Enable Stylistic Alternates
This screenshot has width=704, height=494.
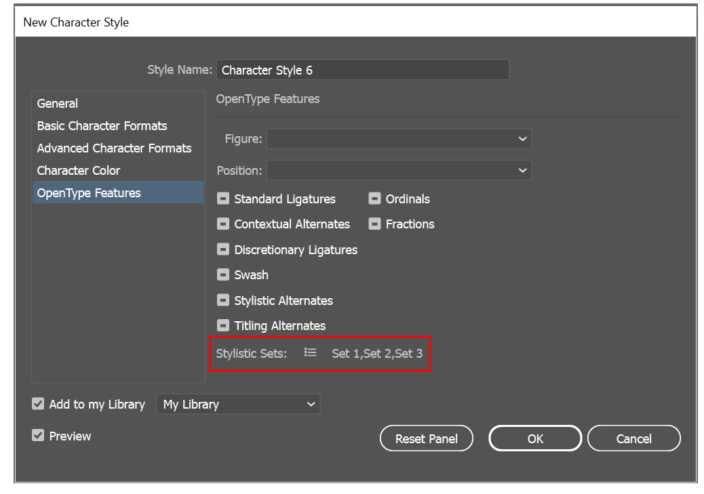point(223,300)
